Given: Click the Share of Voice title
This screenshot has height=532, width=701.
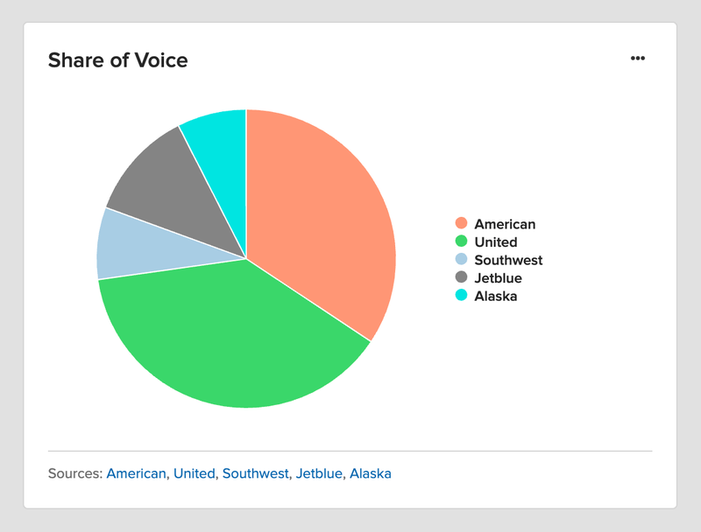Looking at the screenshot, I should click(118, 60).
